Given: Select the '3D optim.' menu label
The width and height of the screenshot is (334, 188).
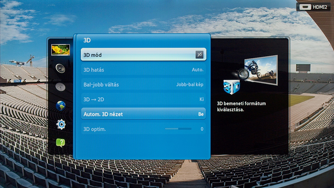Looking at the screenshot, I should (95, 129).
